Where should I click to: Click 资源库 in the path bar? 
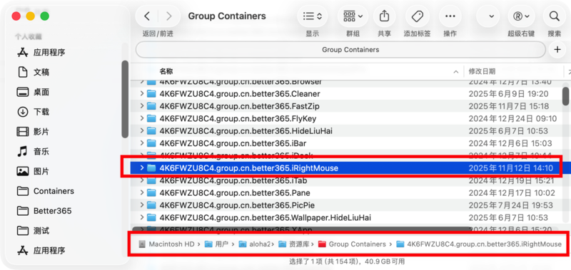(x=294, y=244)
